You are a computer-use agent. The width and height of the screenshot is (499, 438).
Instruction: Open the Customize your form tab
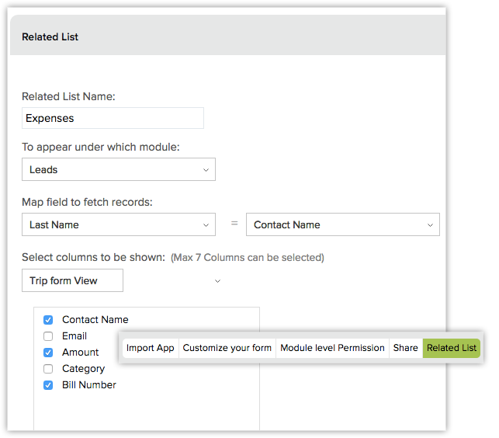pos(227,348)
